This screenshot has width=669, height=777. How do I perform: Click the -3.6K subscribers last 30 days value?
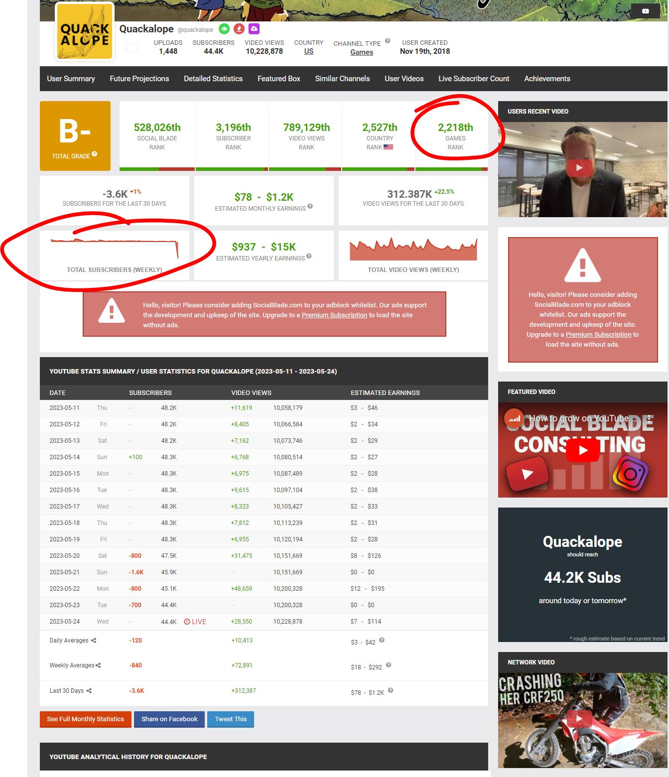click(x=115, y=194)
